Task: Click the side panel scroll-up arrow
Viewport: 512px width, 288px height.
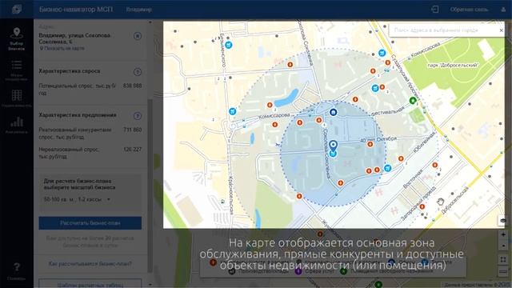Action: click(150, 22)
